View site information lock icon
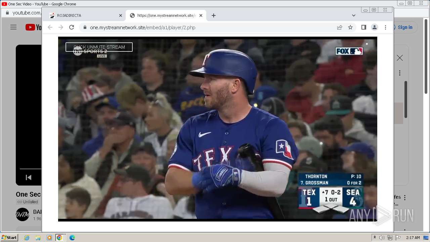430x242 pixels. 85,28
